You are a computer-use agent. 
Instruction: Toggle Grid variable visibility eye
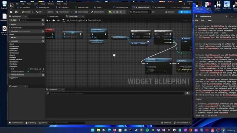44,69
